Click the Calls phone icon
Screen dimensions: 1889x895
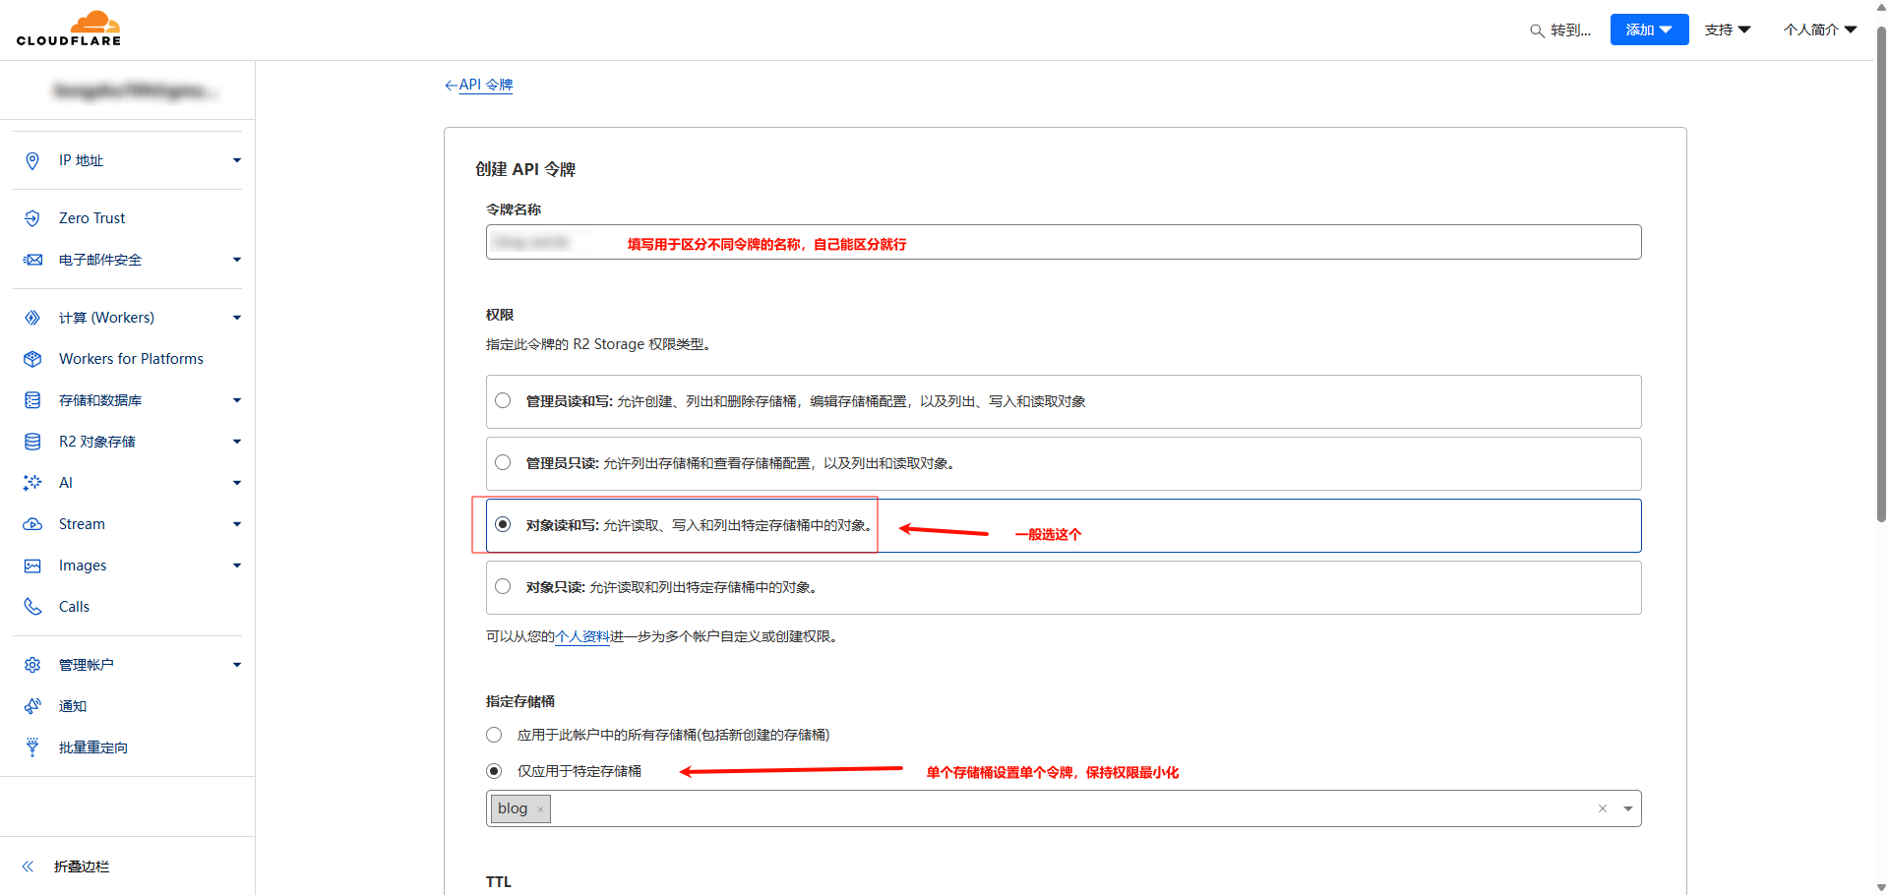(32, 607)
